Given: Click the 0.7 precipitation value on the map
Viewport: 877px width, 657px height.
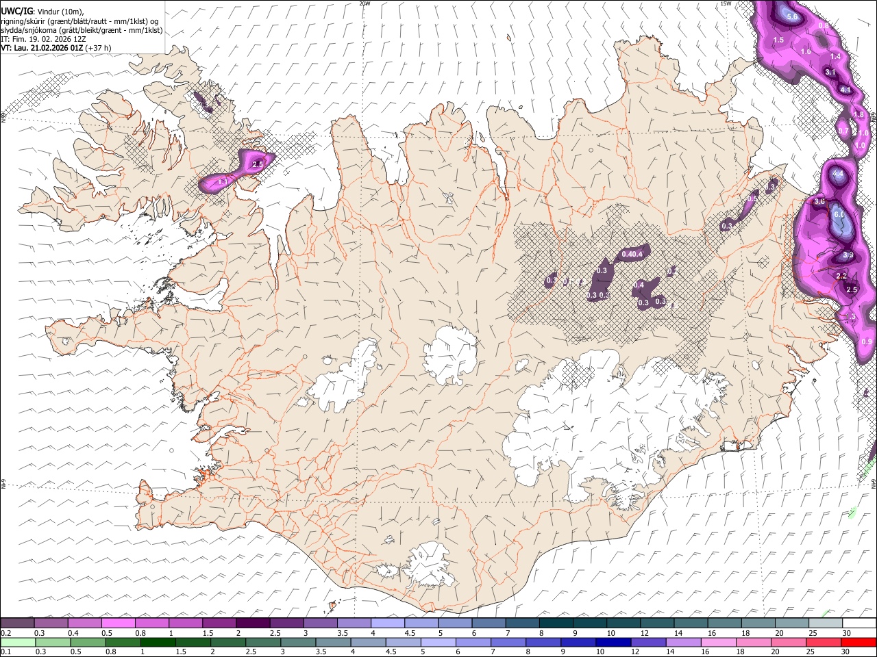Looking at the screenshot, I should (843, 131).
